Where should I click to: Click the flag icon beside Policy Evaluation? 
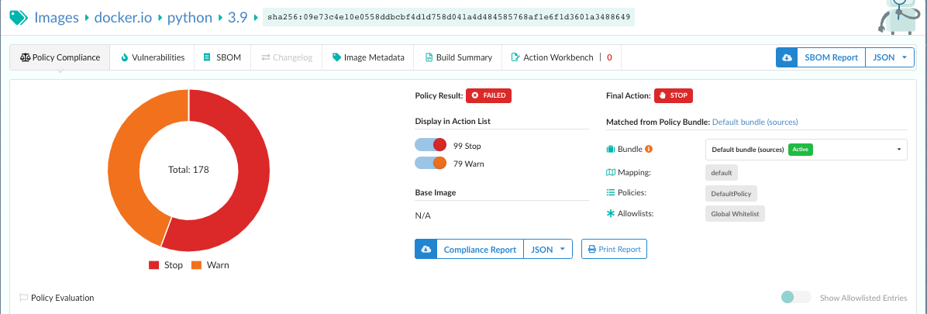pos(23,298)
